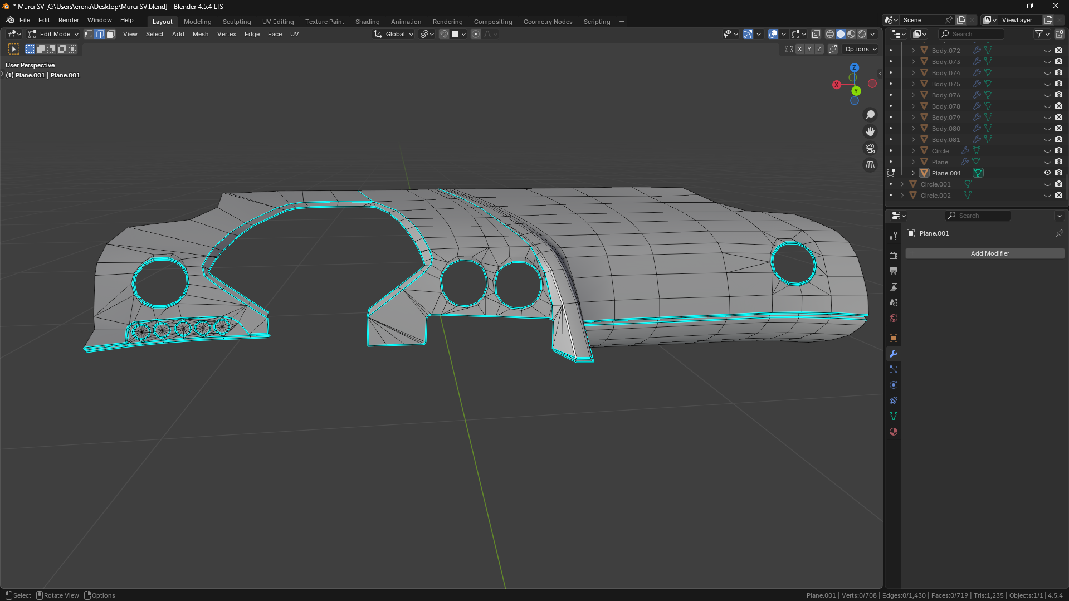Open the Edit Mode dropdown

[54, 34]
